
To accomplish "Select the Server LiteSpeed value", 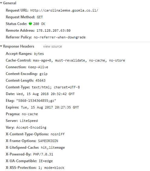I will click(29, 121).
